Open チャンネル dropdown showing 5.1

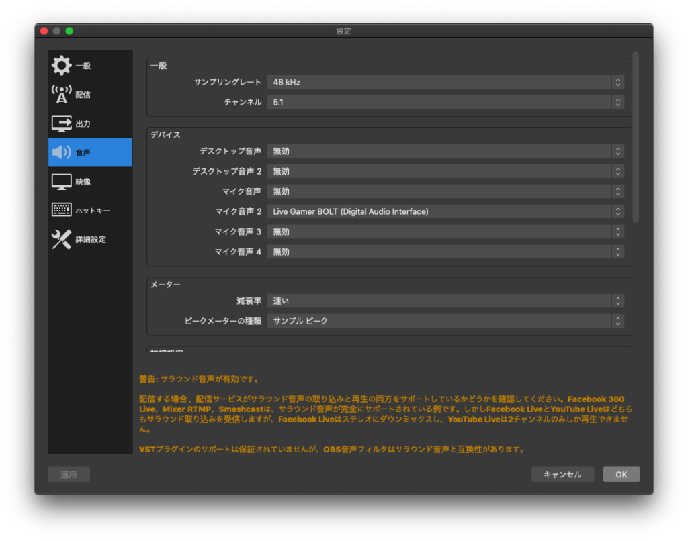coord(445,102)
